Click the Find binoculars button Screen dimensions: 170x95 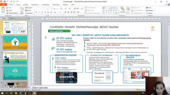[149, 8]
